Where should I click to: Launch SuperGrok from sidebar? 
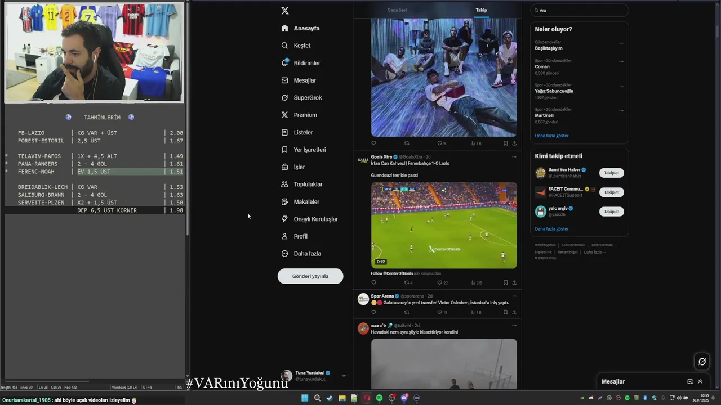(x=301, y=97)
